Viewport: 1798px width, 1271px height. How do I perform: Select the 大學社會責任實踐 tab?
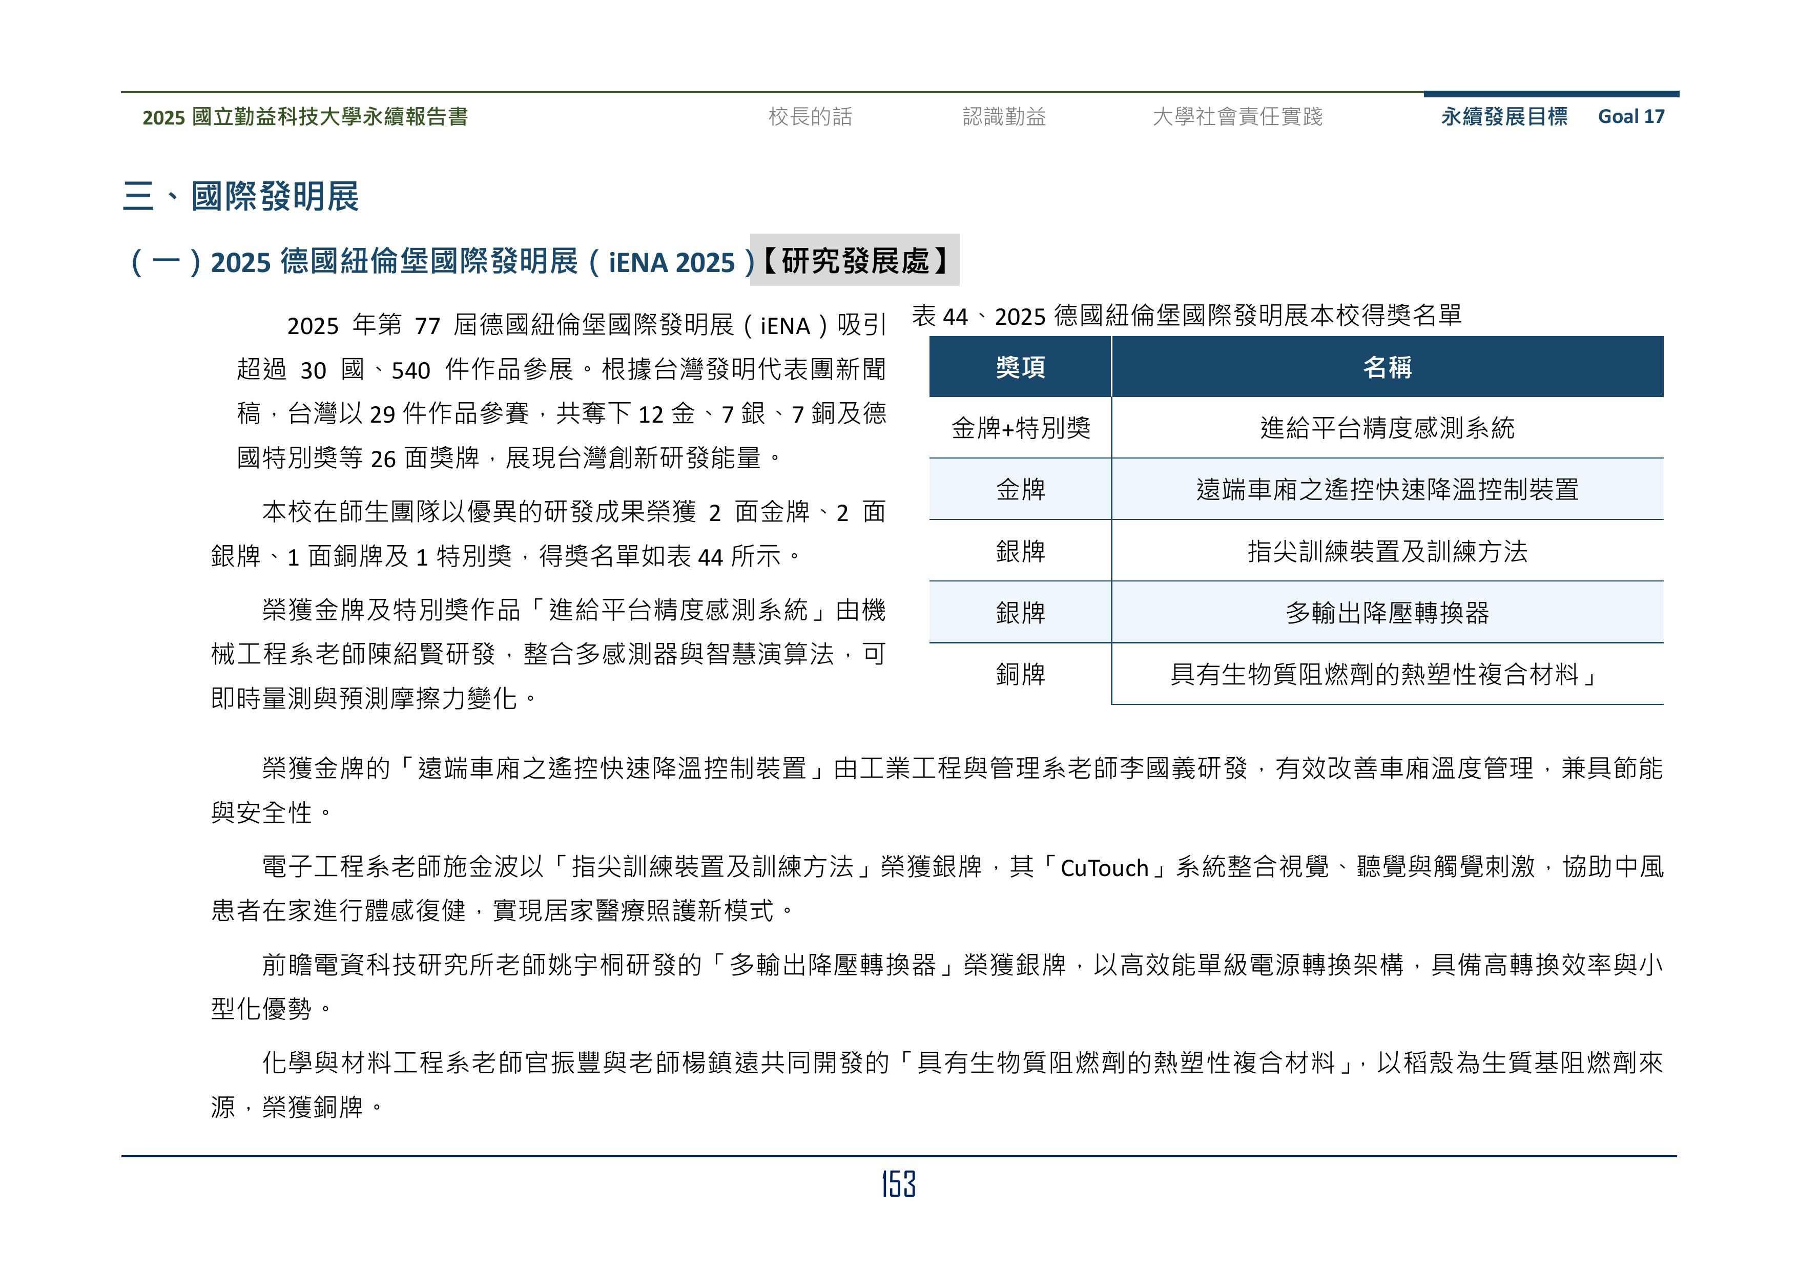[1237, 117]
